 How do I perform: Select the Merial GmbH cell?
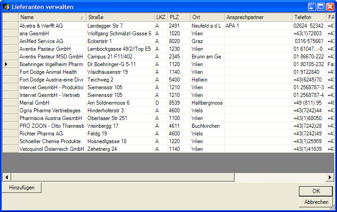(52, 103)
